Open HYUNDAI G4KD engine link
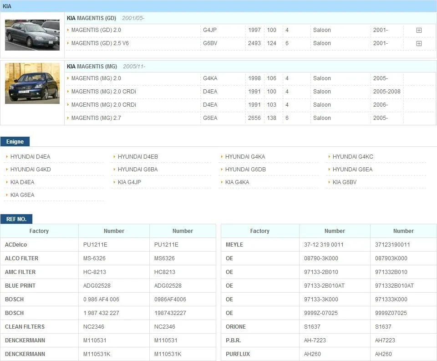Screen dimensions: 437x361 pos(30,170)
